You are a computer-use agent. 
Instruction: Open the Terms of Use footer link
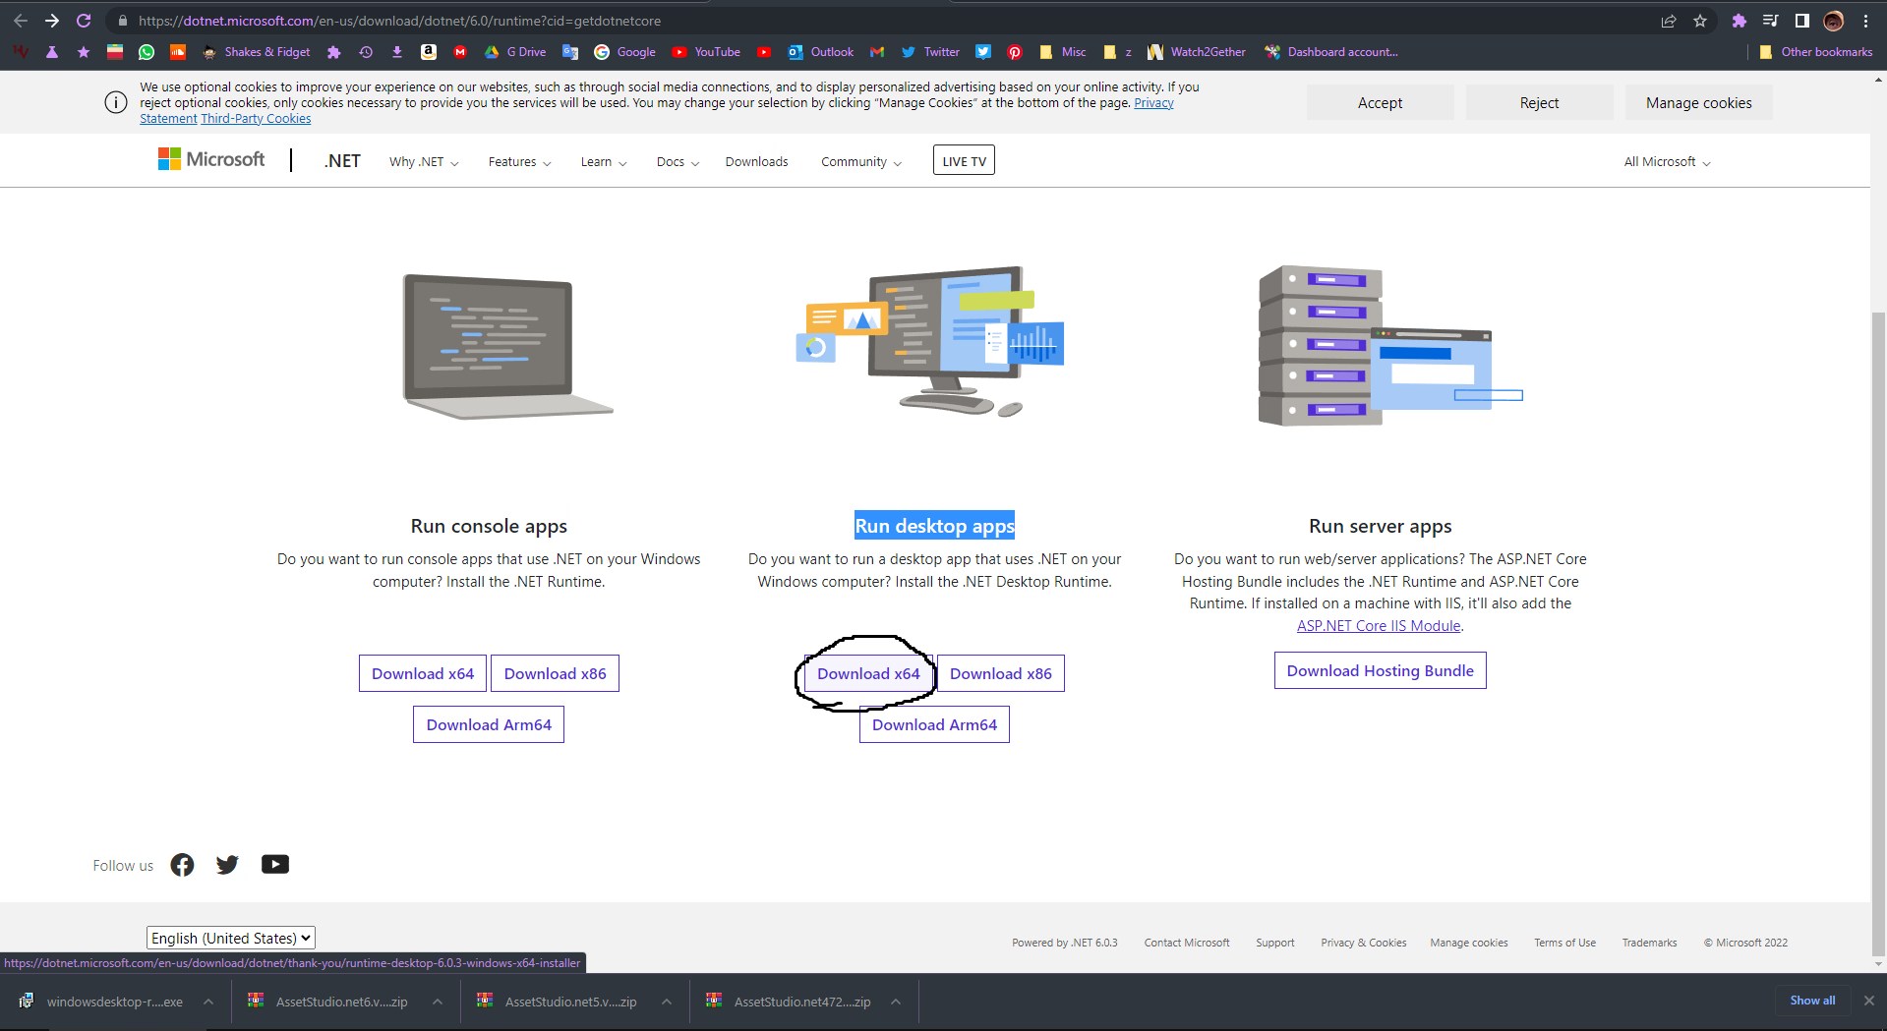pos(1564,943)
